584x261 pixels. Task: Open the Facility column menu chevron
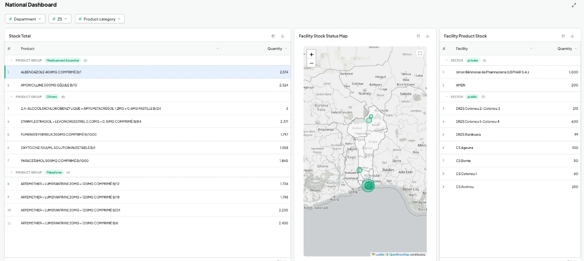531,49
